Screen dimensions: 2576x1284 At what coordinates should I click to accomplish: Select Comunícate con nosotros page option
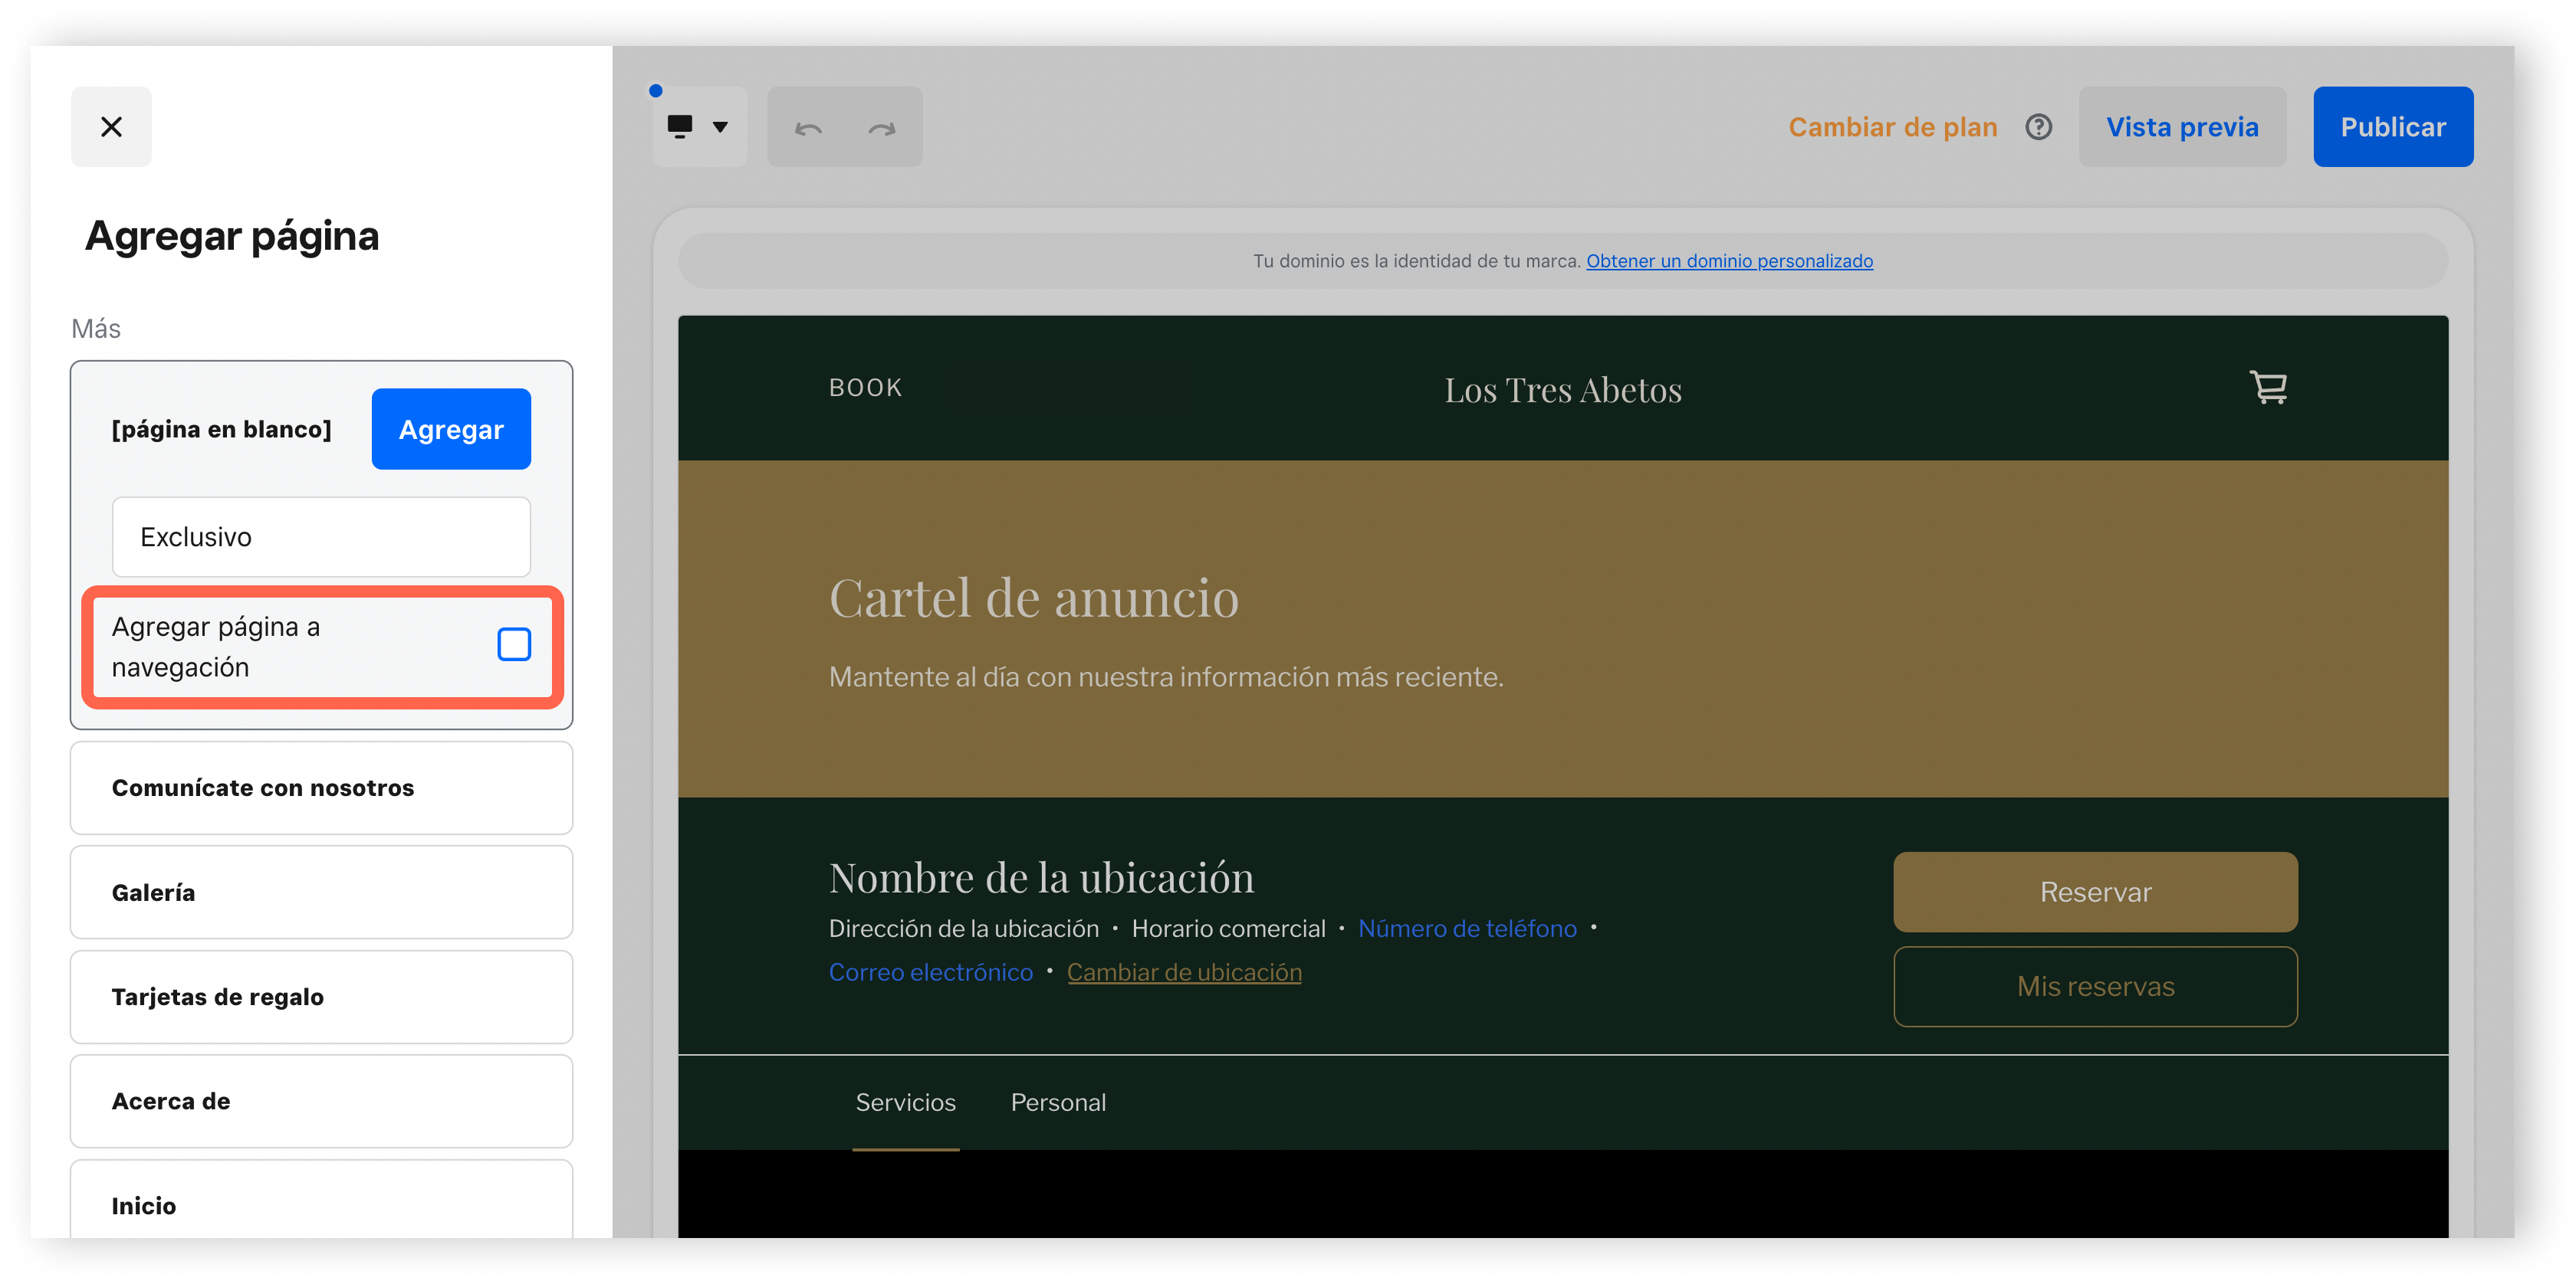[x=321, y=788]
